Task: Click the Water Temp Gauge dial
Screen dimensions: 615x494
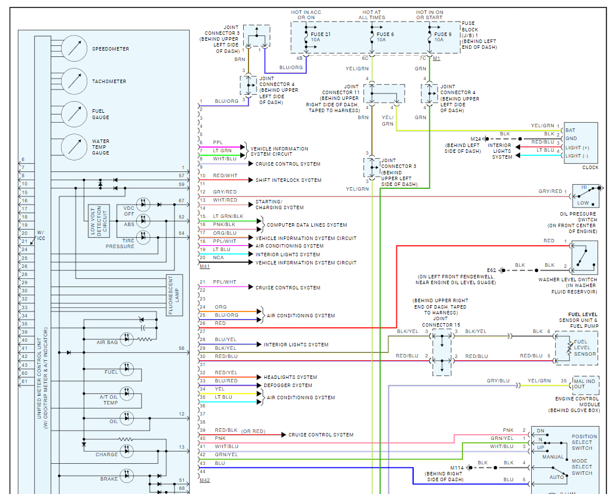Action: (x=74, y=147)
